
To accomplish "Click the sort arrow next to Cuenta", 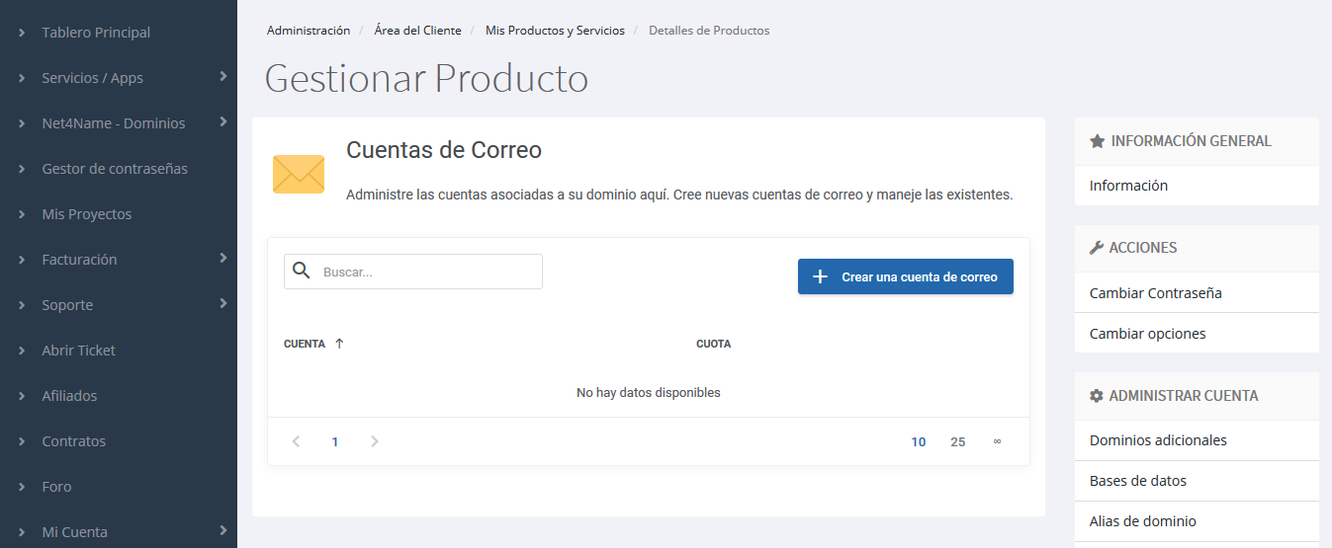I will pos(339,344).
